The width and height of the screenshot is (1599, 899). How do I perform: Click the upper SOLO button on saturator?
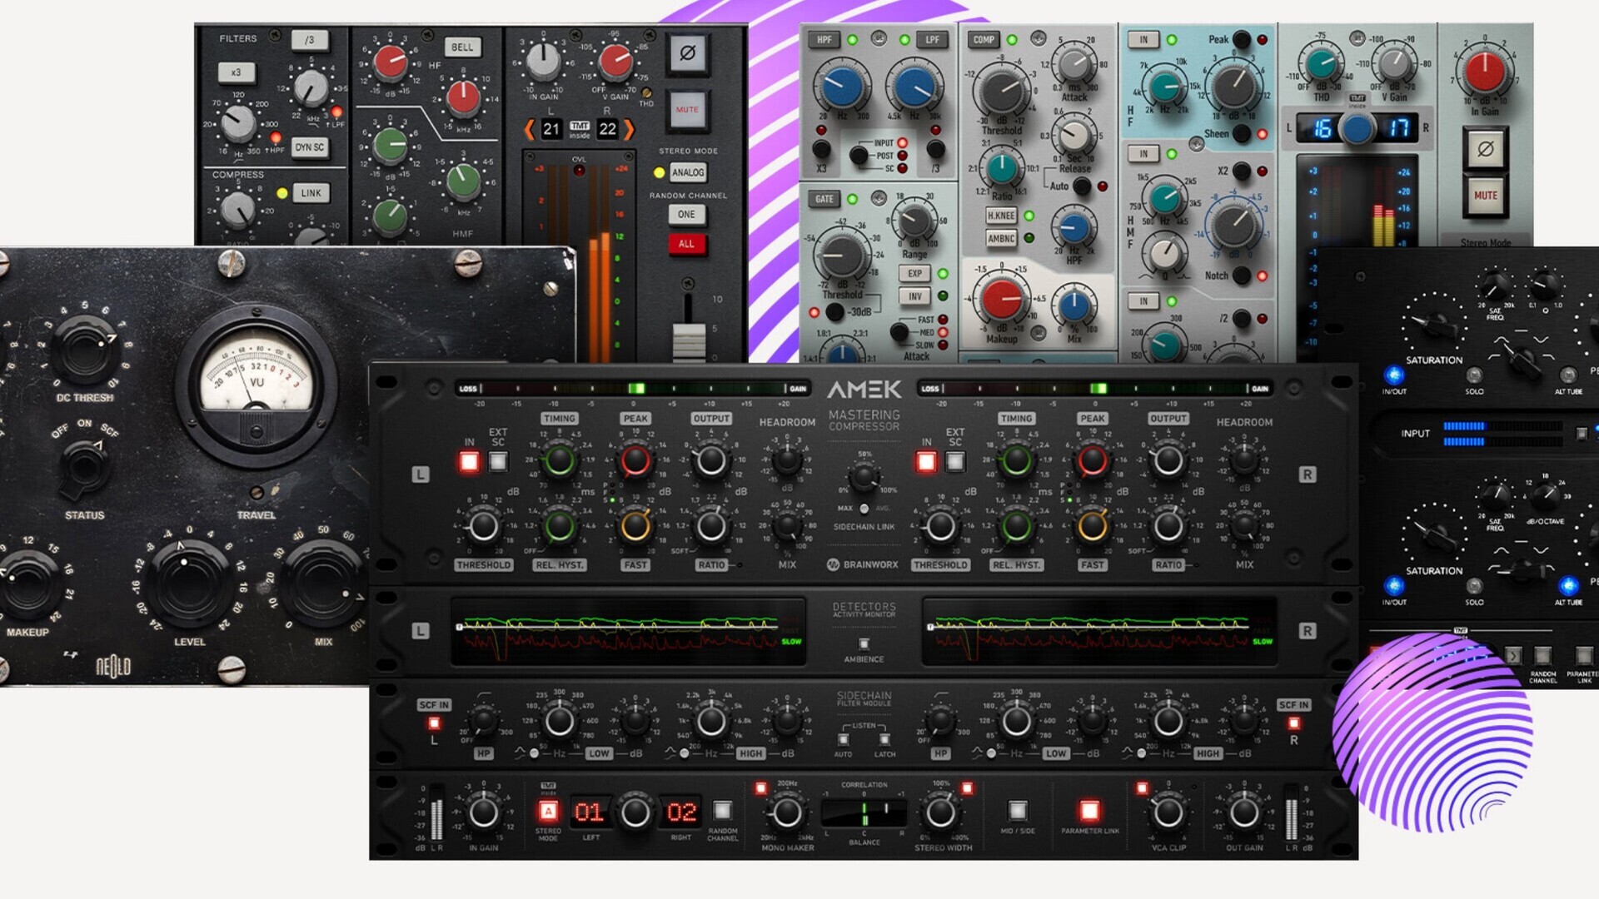click(x=1474, y=375)
